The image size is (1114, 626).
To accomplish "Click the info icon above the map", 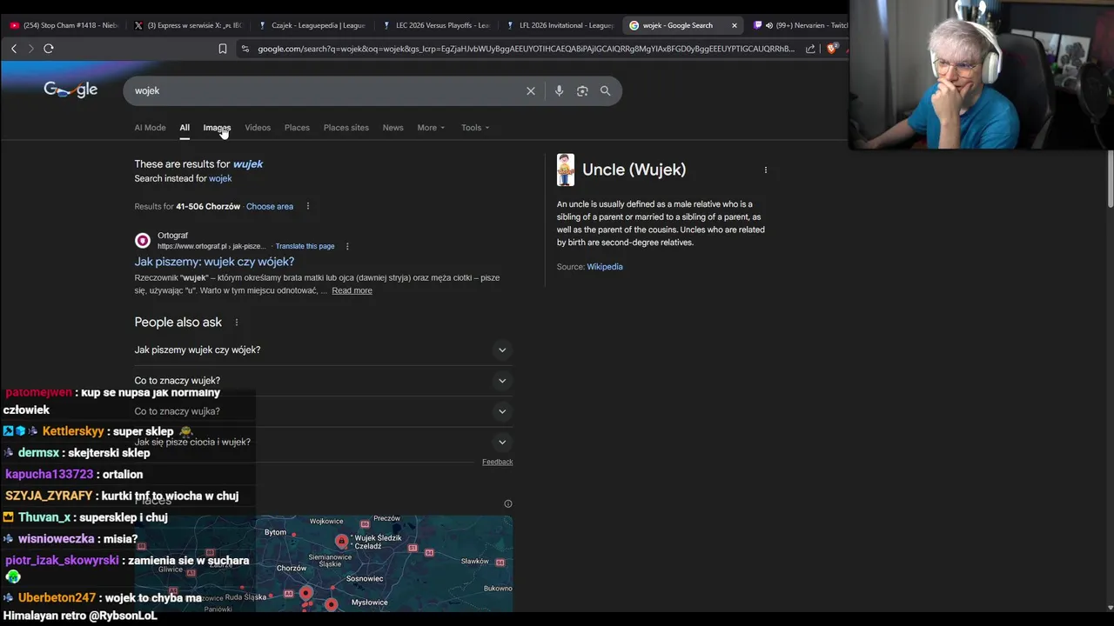I will pos(508,503).
